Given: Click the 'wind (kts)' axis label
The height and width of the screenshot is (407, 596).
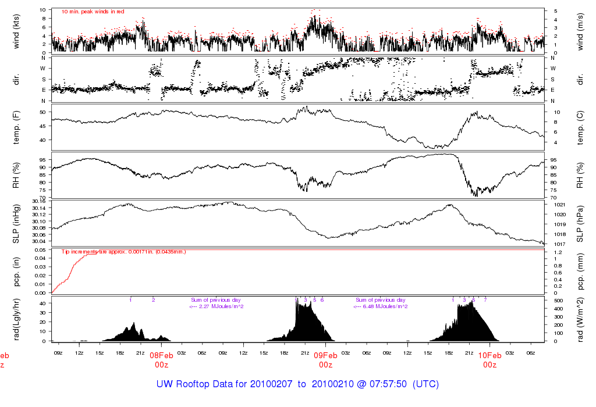Looking at the screenshot, I should [x=16, y=31].
